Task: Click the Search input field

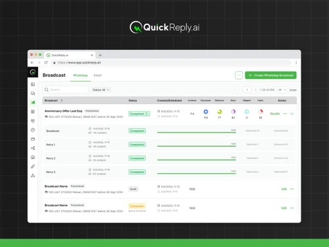Action: point(65,90)
